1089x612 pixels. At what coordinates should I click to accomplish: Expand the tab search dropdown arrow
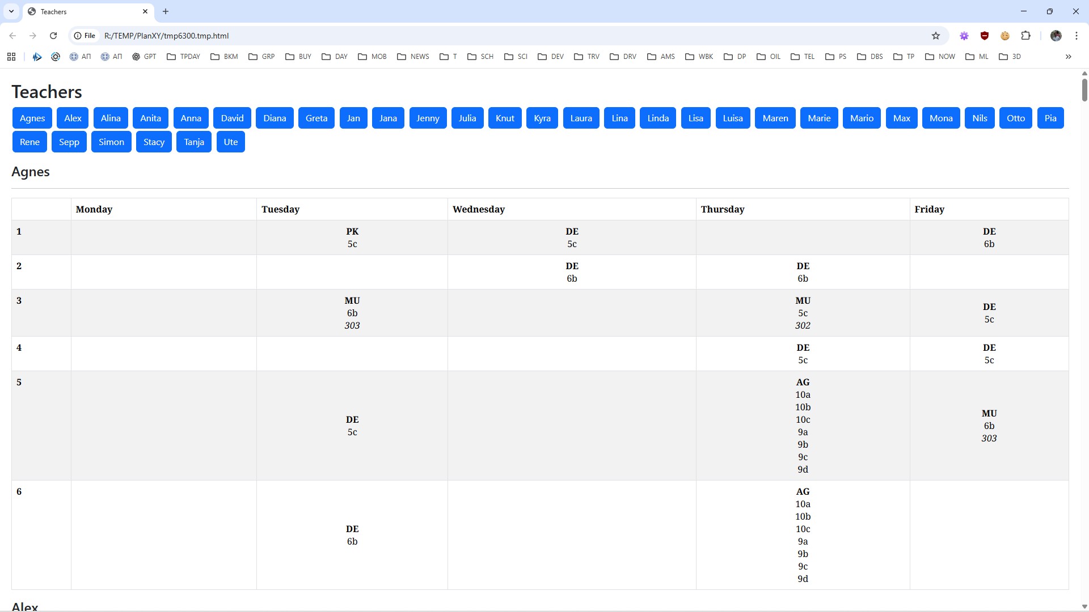point(11,11)
